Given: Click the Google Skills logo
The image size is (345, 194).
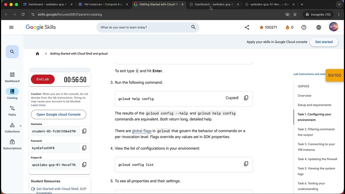Looking at the screenshot, I should pyautogui.click(x=41, y=27).
